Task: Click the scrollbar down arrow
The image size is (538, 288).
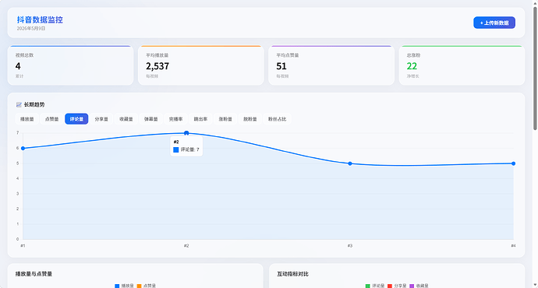Action: tap(535, 285)
